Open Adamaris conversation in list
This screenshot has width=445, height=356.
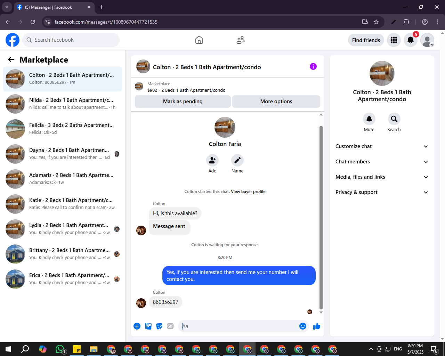[x=63, y=179]
